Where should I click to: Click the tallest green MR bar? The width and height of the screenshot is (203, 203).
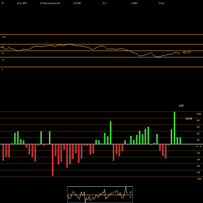point(174,128)
